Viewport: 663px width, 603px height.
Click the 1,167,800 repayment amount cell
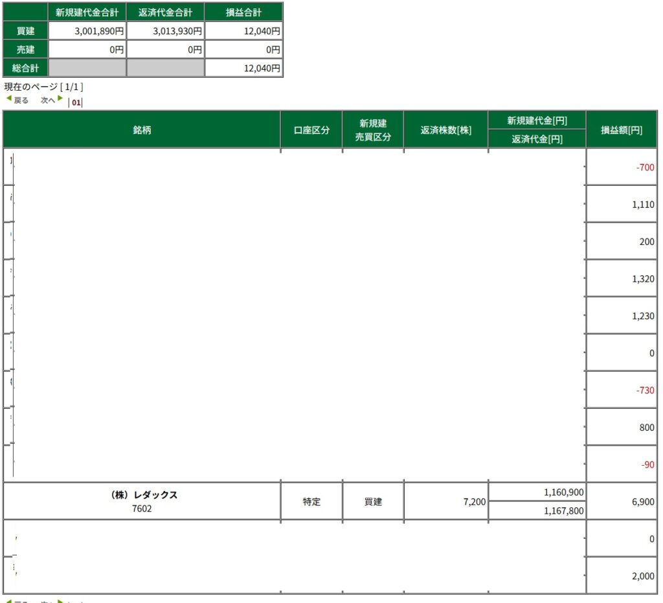pos(563,510)
